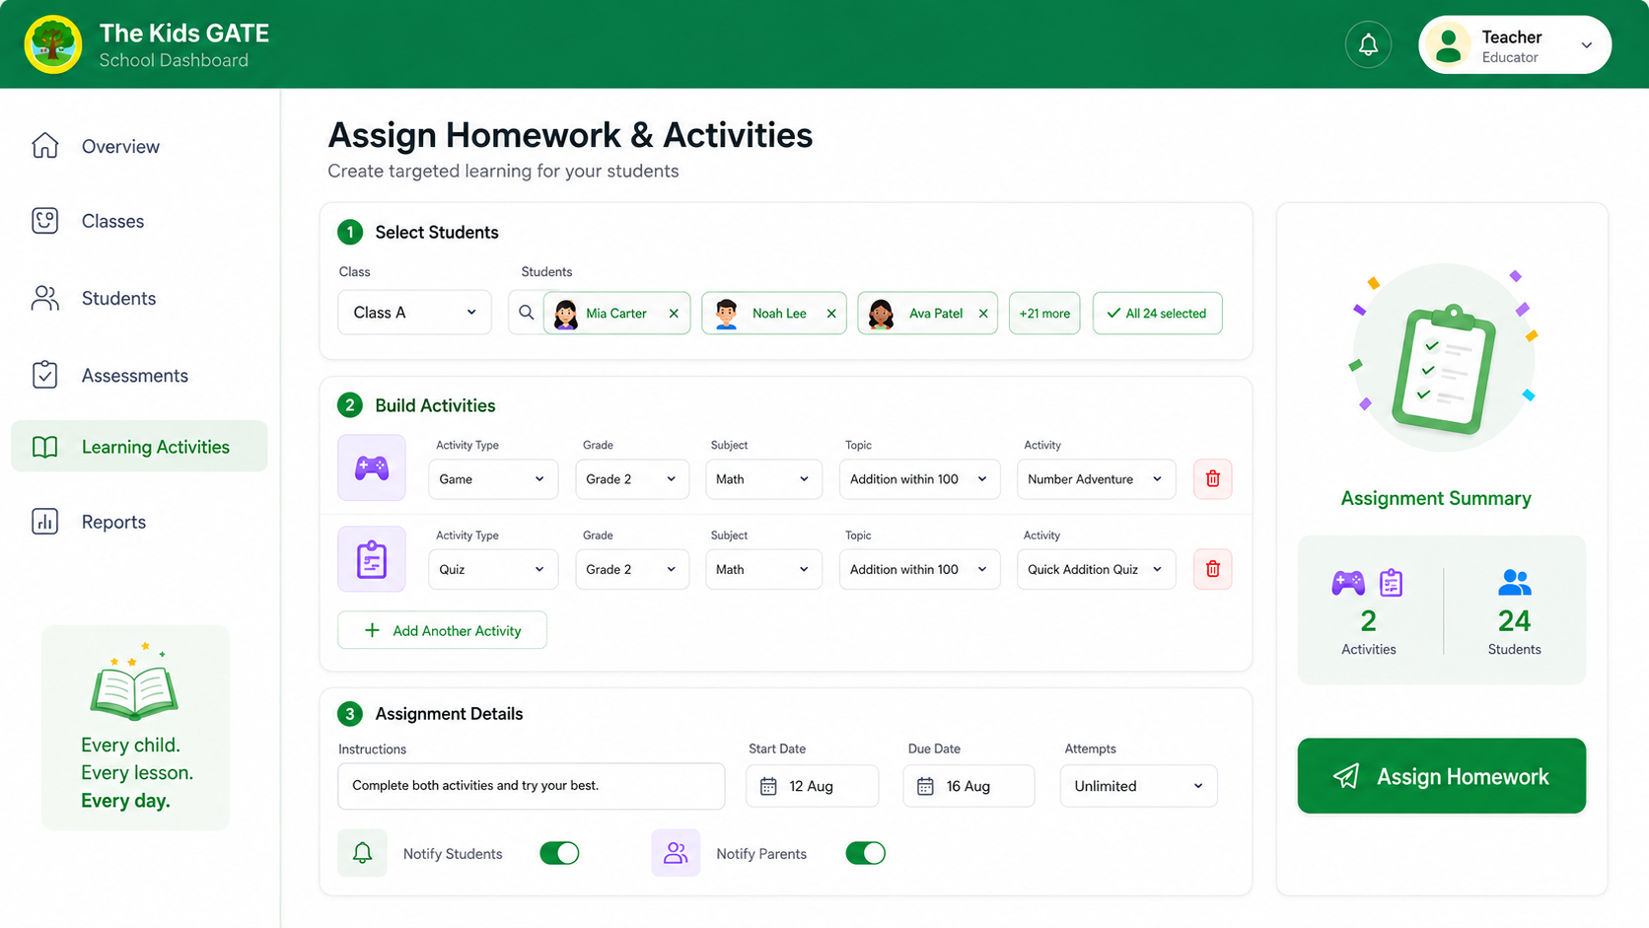Image resolution: width=1649 pixels, height=928 pixels.
Task: Open Grade dropdown in the Game row
Action: click(x=631, y=479)
